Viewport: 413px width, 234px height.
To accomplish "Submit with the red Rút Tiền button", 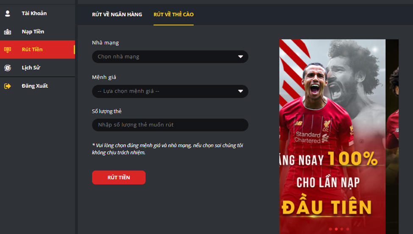I will coord(119,178).
